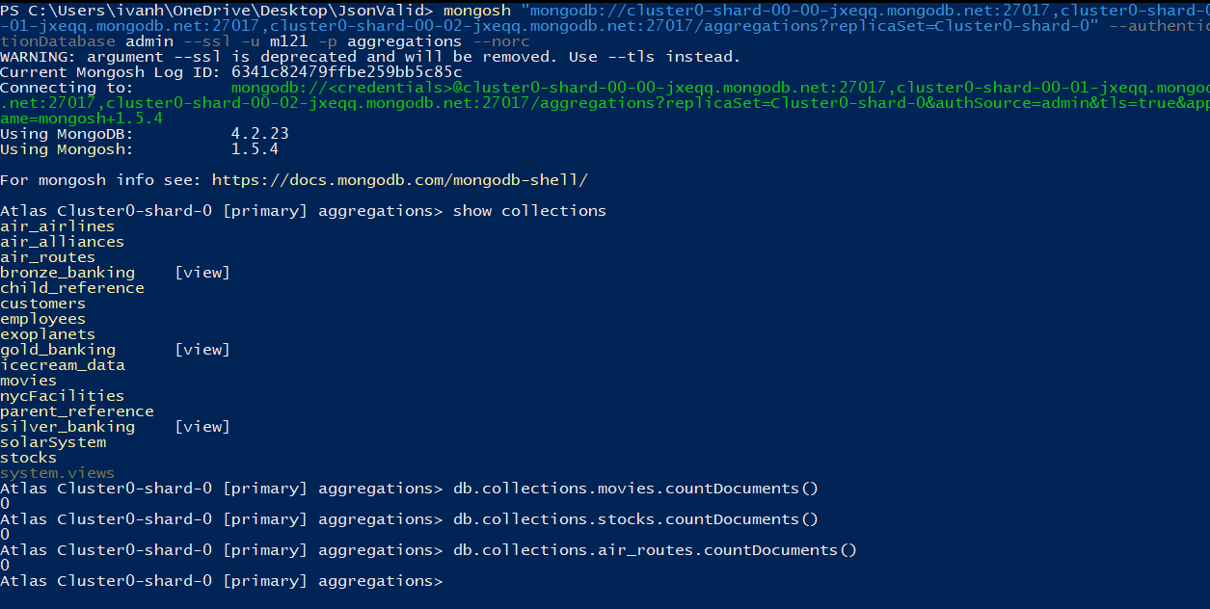Click air_alliances in the collections list
1210x609 pixels.
(62, 242)
